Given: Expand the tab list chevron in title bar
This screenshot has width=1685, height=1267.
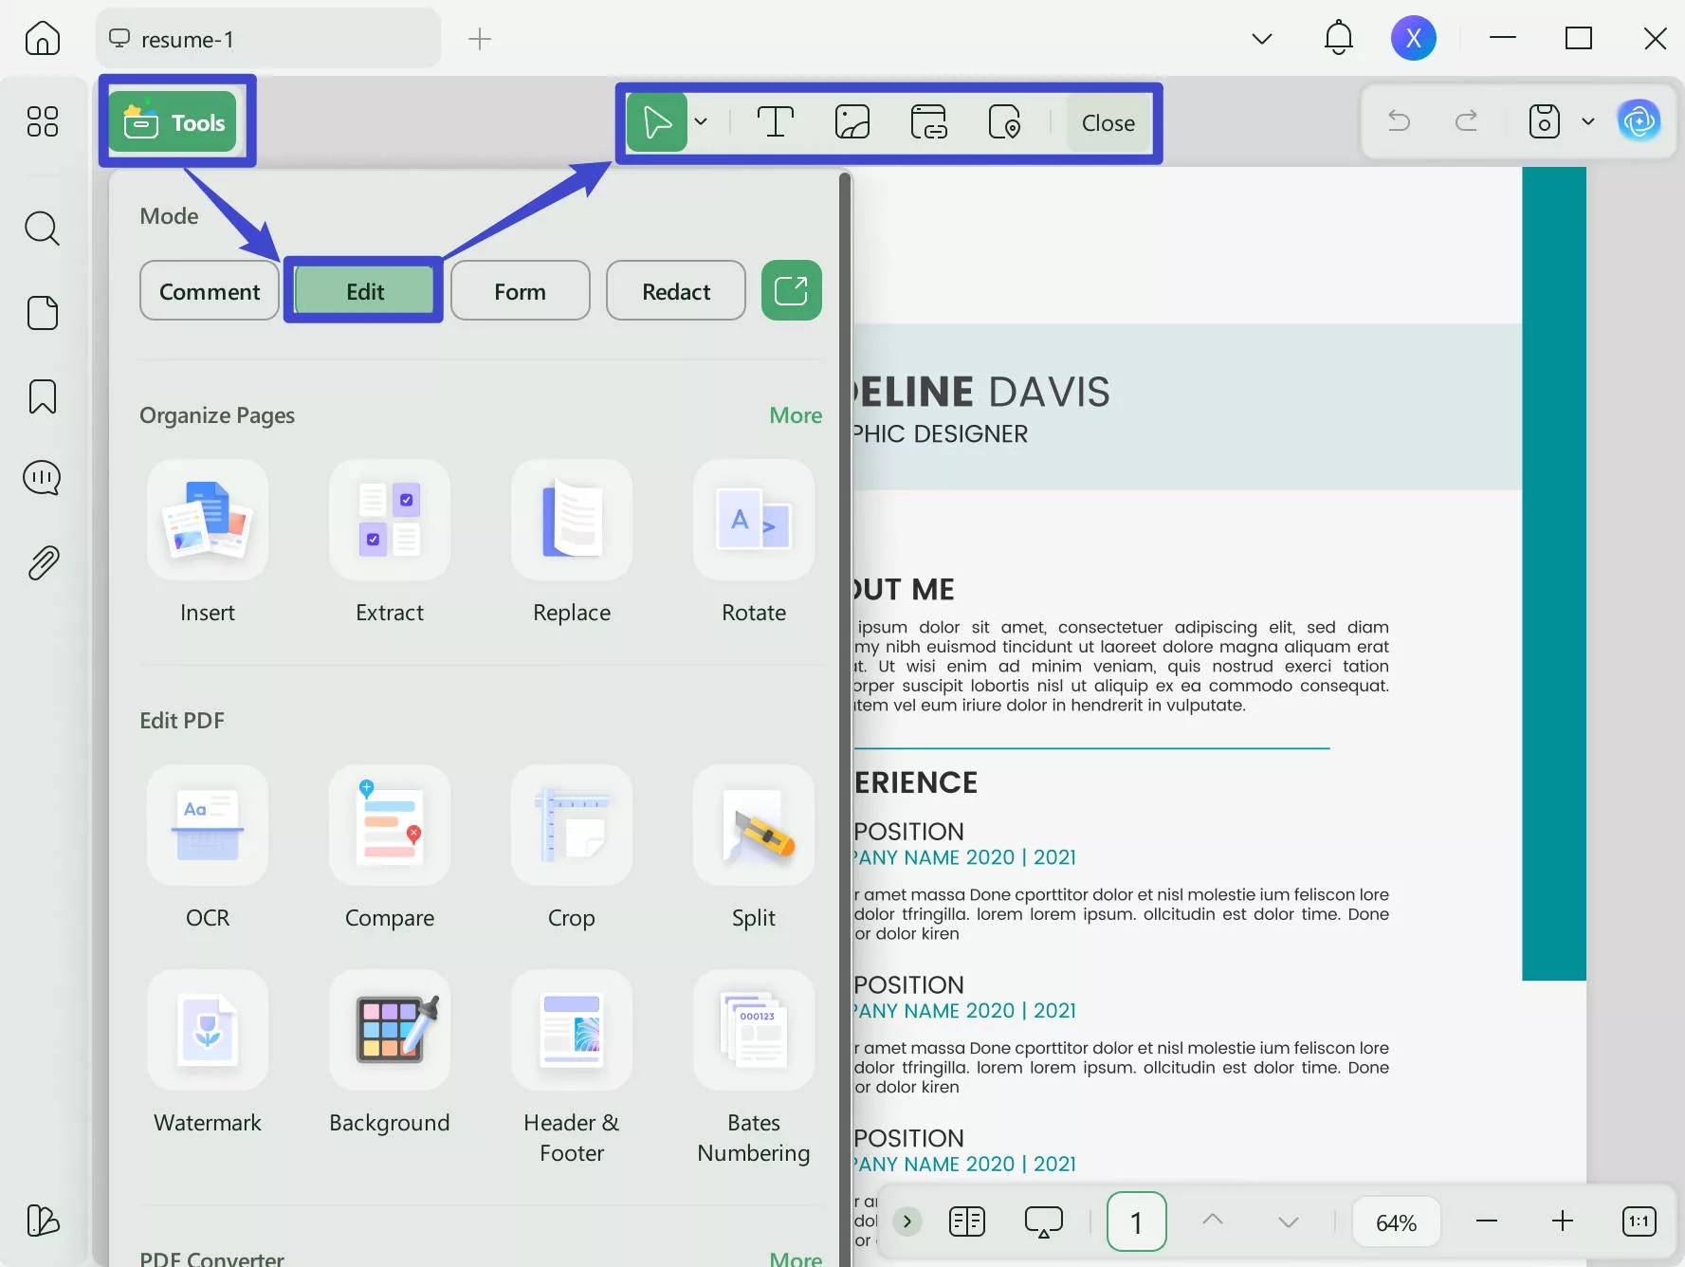Looking at the screenshot, I should 1261,39.
